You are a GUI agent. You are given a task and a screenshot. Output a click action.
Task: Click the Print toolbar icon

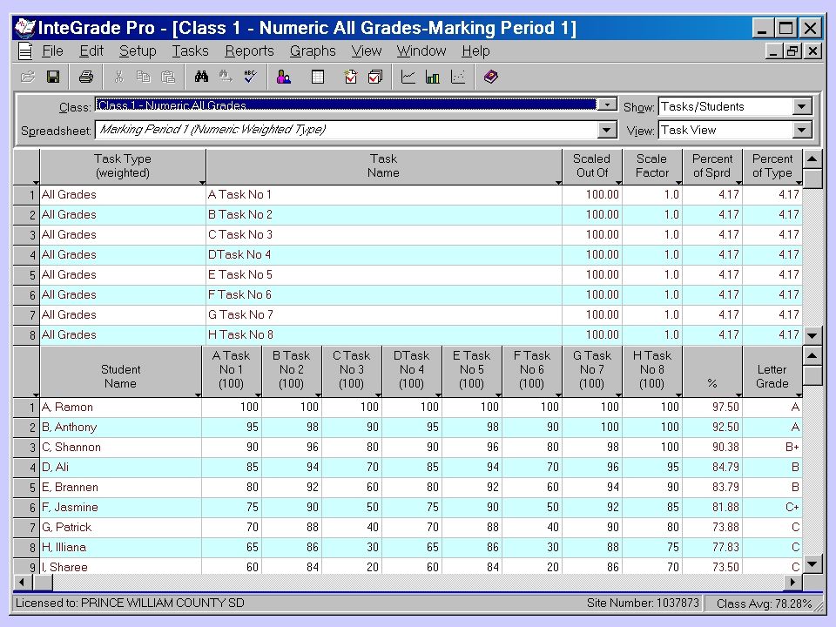(x=86, y=77)
